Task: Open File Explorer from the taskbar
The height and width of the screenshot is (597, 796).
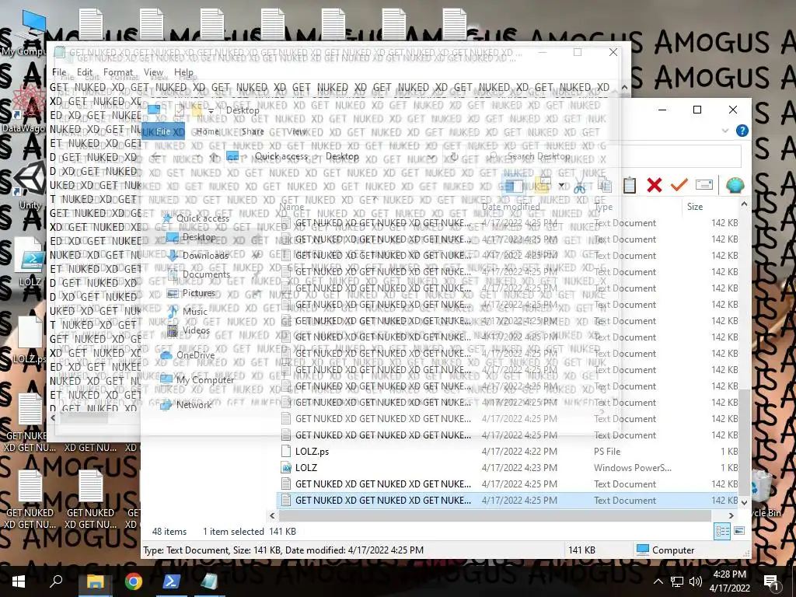Action: coord(95,581)
